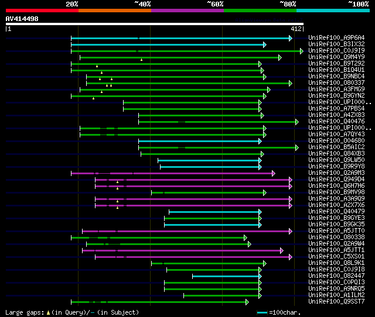The image size is (375, 317).
Task: Select label UniRef100_B5AIC2
Action: click(336, 147)
